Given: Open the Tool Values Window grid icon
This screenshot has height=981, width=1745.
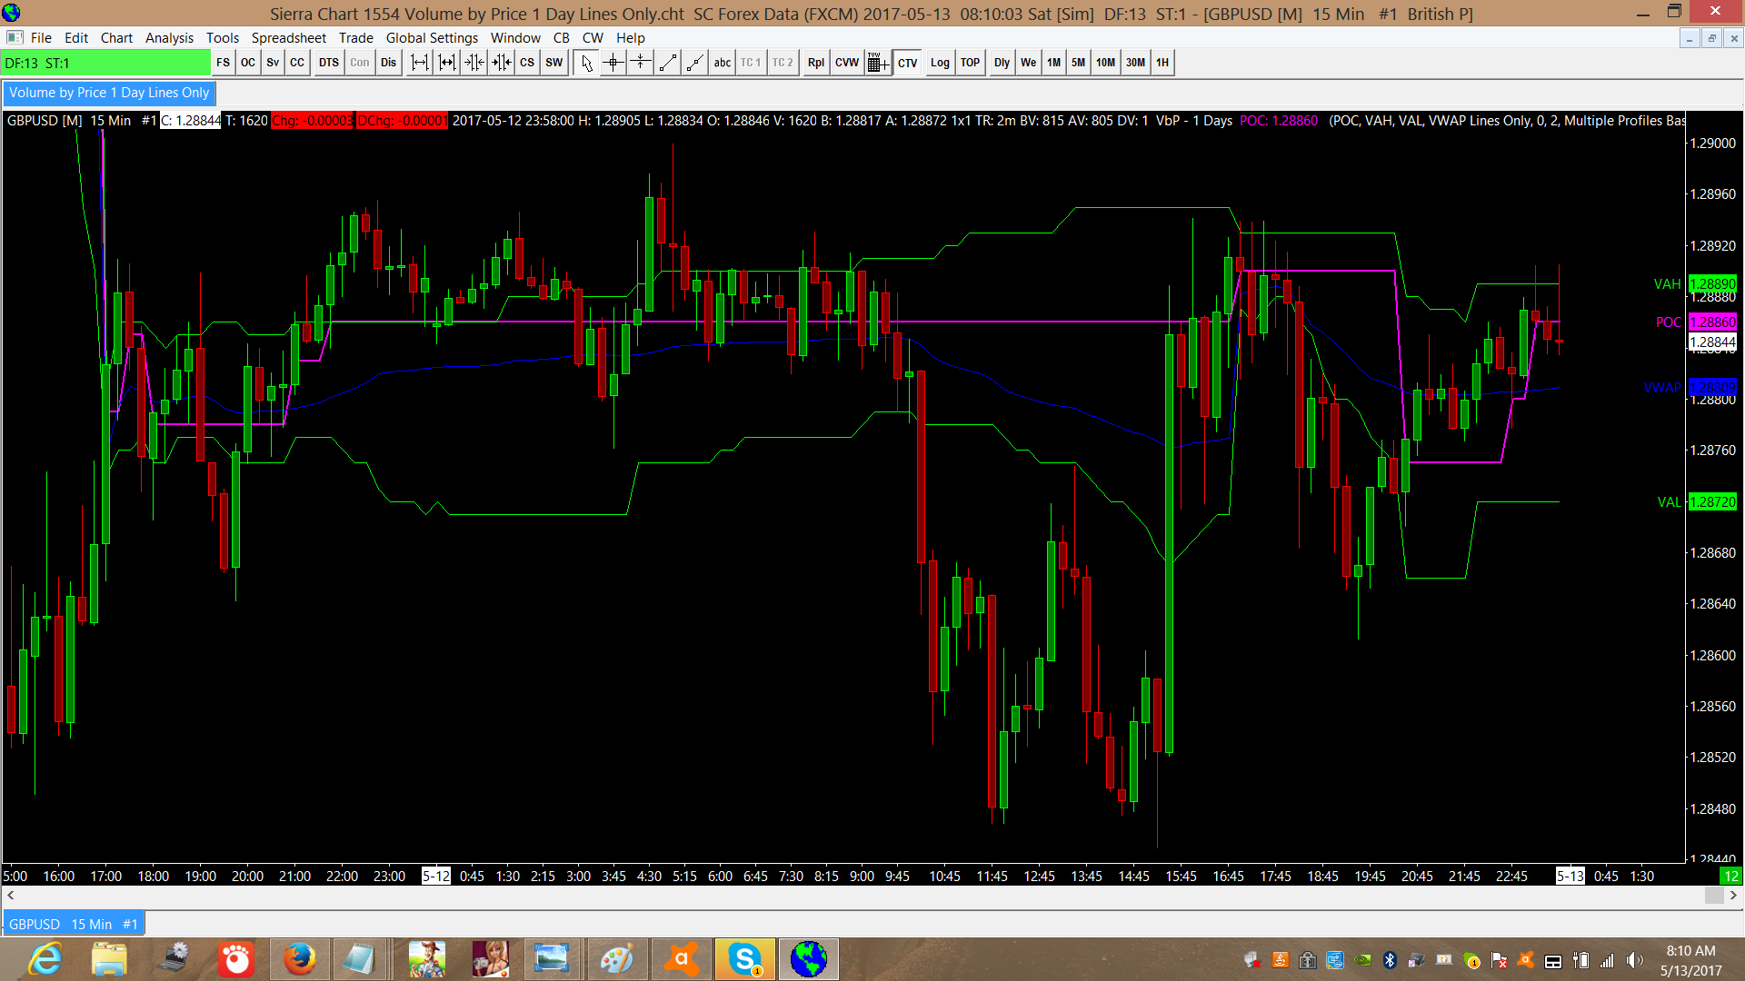Looking at the screenshot, I should pyautogui.click(x=877, y=63).
